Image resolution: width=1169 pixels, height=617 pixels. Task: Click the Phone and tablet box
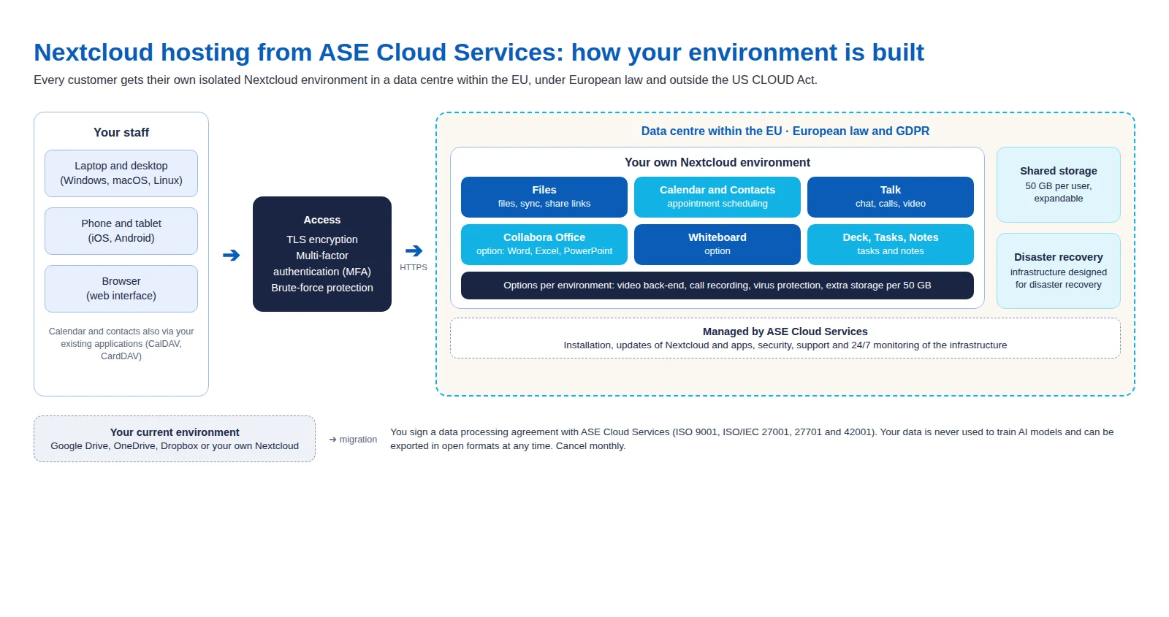pyautogui.click(x=121, y=231)
